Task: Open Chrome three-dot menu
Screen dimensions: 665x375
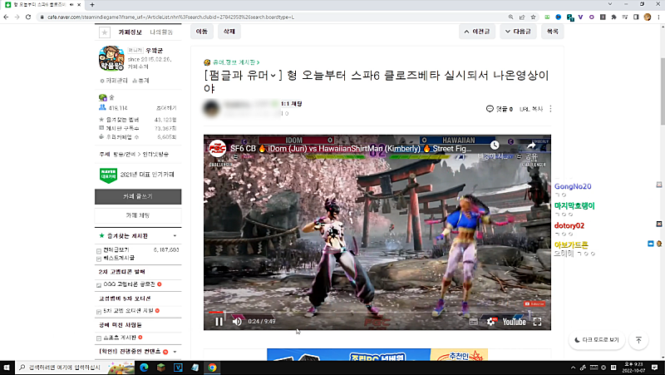Action: pyautogui.click(x=658, y=17)
